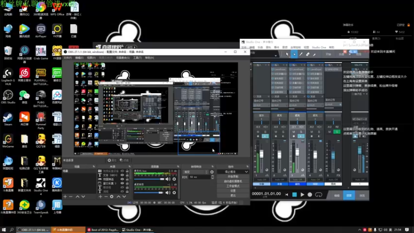Mute channel 1 in Studio One mixer

pos(258,132)
